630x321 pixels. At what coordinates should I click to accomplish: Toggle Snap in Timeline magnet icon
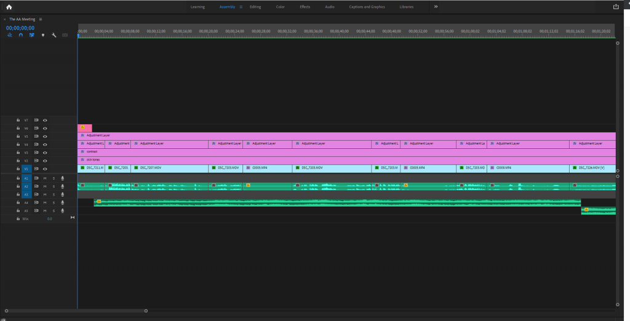coord(20,35)
